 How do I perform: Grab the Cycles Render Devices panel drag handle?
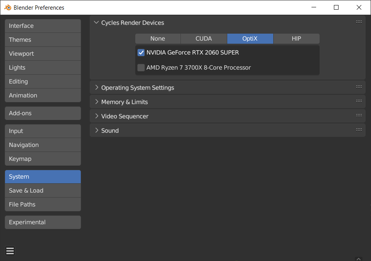click(x=359, y=22)
